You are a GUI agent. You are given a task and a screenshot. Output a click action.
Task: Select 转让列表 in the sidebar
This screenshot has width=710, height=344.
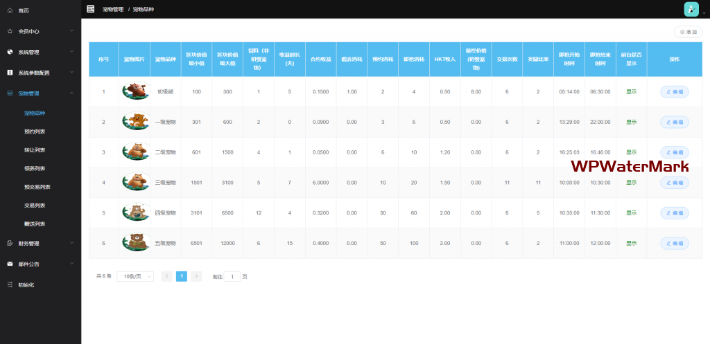(x=35, y=150)
